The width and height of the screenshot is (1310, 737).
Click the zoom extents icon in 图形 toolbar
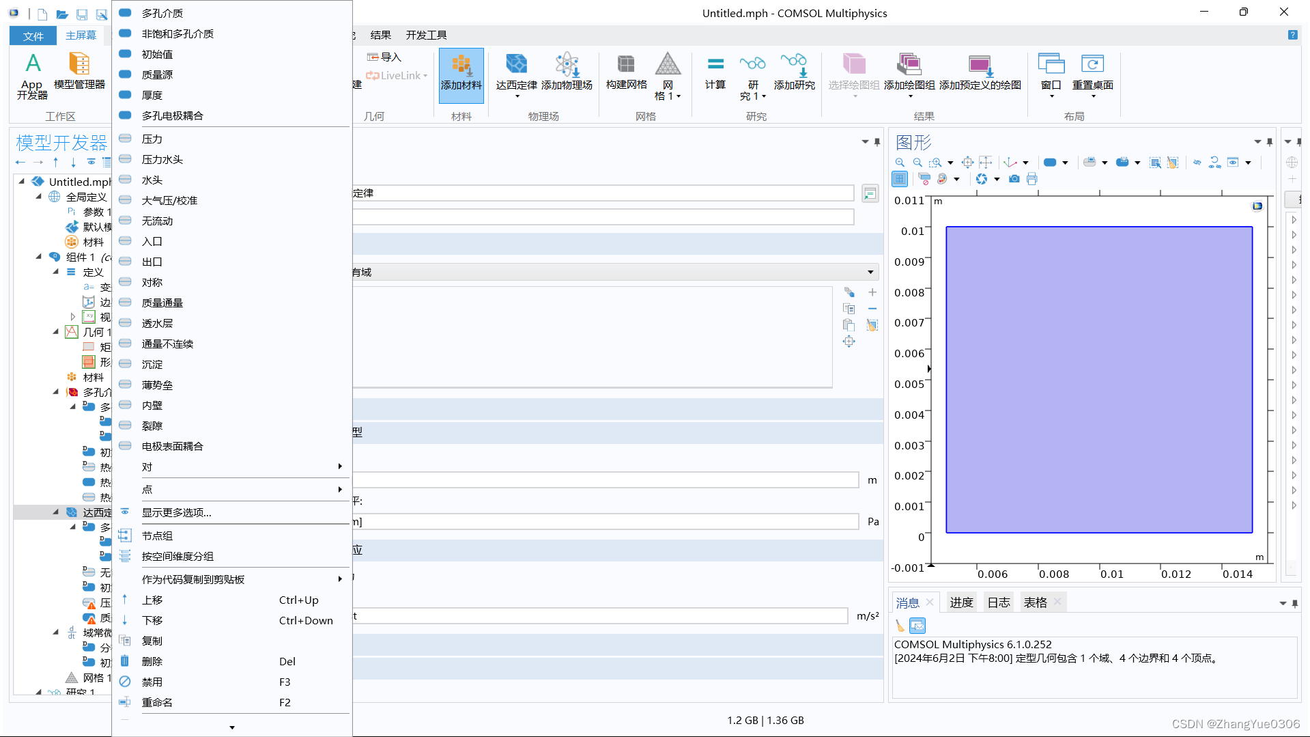(967, 163)
